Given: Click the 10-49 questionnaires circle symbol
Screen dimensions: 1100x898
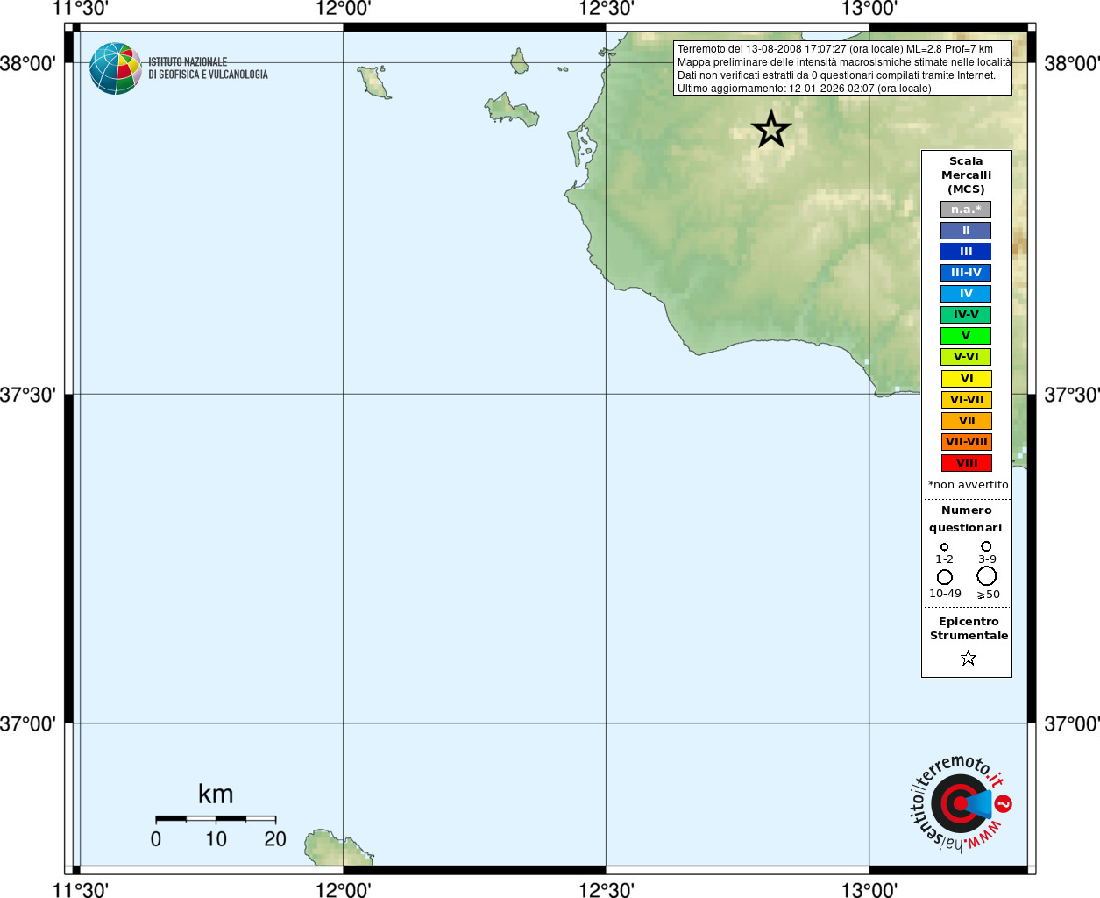Looking at the screenshot, I should (944, 577).
